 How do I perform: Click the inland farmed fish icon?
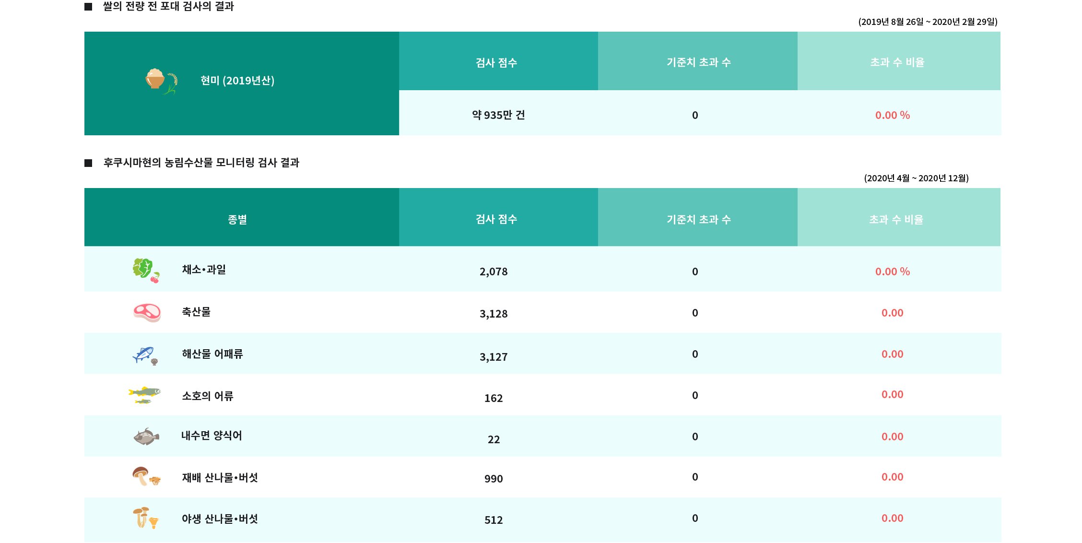click(x=146, y=437)
